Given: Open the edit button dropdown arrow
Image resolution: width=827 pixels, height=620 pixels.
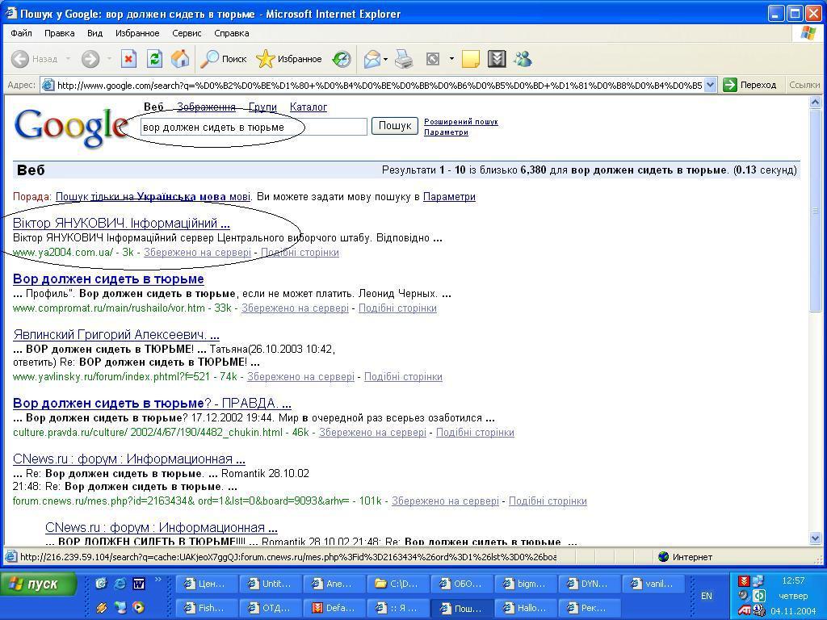Looking at the screenshot, I should click(451, 60).
